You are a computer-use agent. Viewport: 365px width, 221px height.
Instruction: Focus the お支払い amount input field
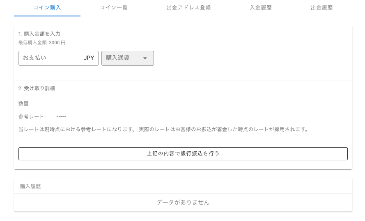click(58, 58)
